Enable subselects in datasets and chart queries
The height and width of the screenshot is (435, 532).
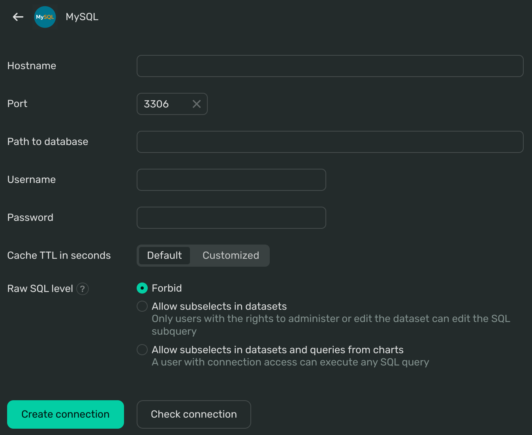tap(142, 350)
